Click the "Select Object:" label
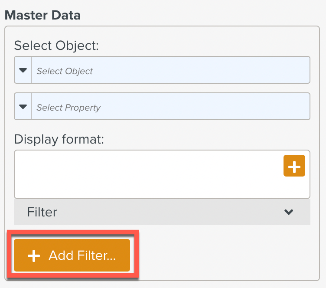The image size is (326, 288). click(x=57, y=45)
